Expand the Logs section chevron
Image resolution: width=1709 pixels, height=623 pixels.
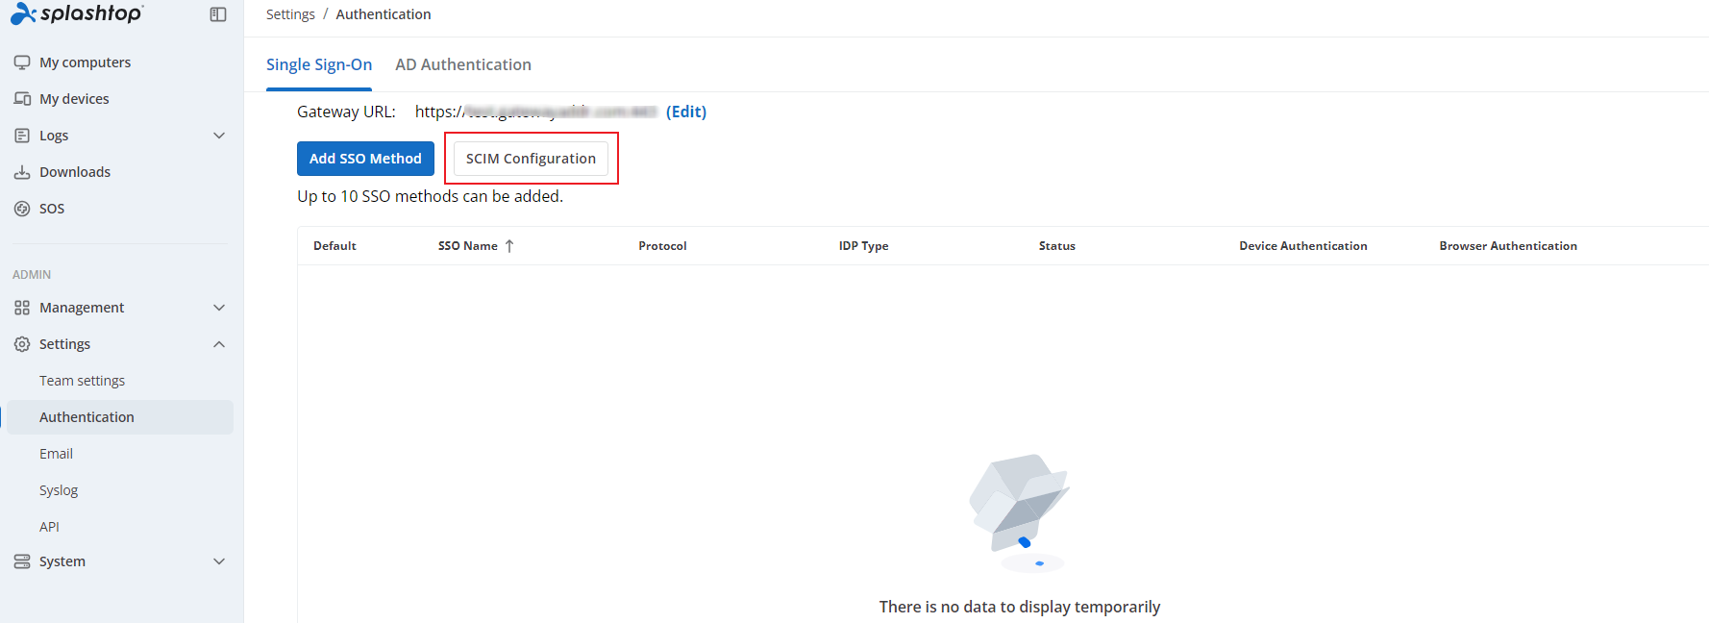[x=219, y=136]
